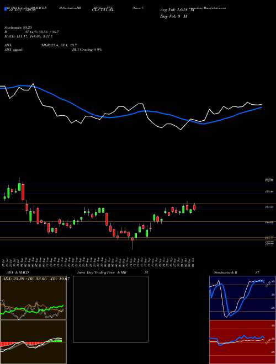Click the 151.33 price axis label

point(269,207)
